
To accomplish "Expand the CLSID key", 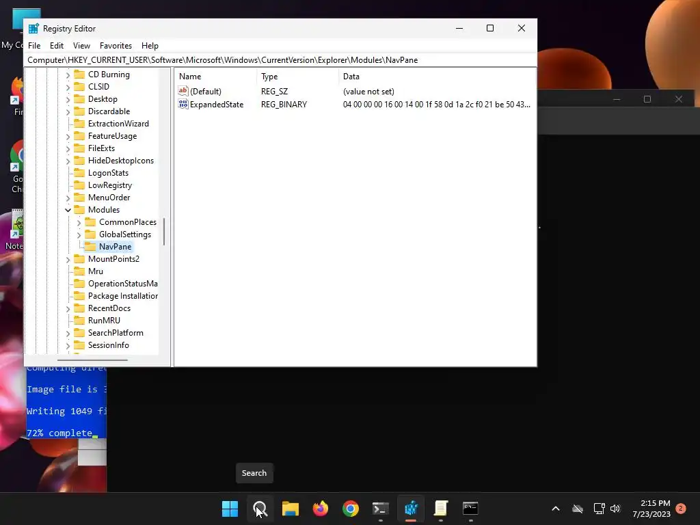I will pyautogui.click(x=68, y=87).
